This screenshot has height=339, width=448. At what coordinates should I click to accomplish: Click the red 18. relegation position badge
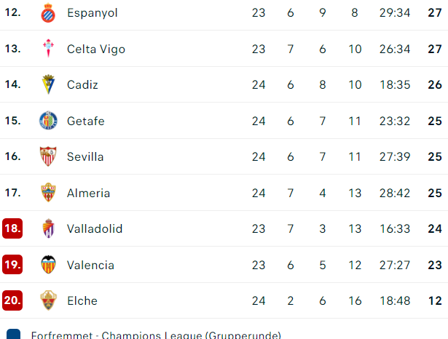click(x=12, y=228)
